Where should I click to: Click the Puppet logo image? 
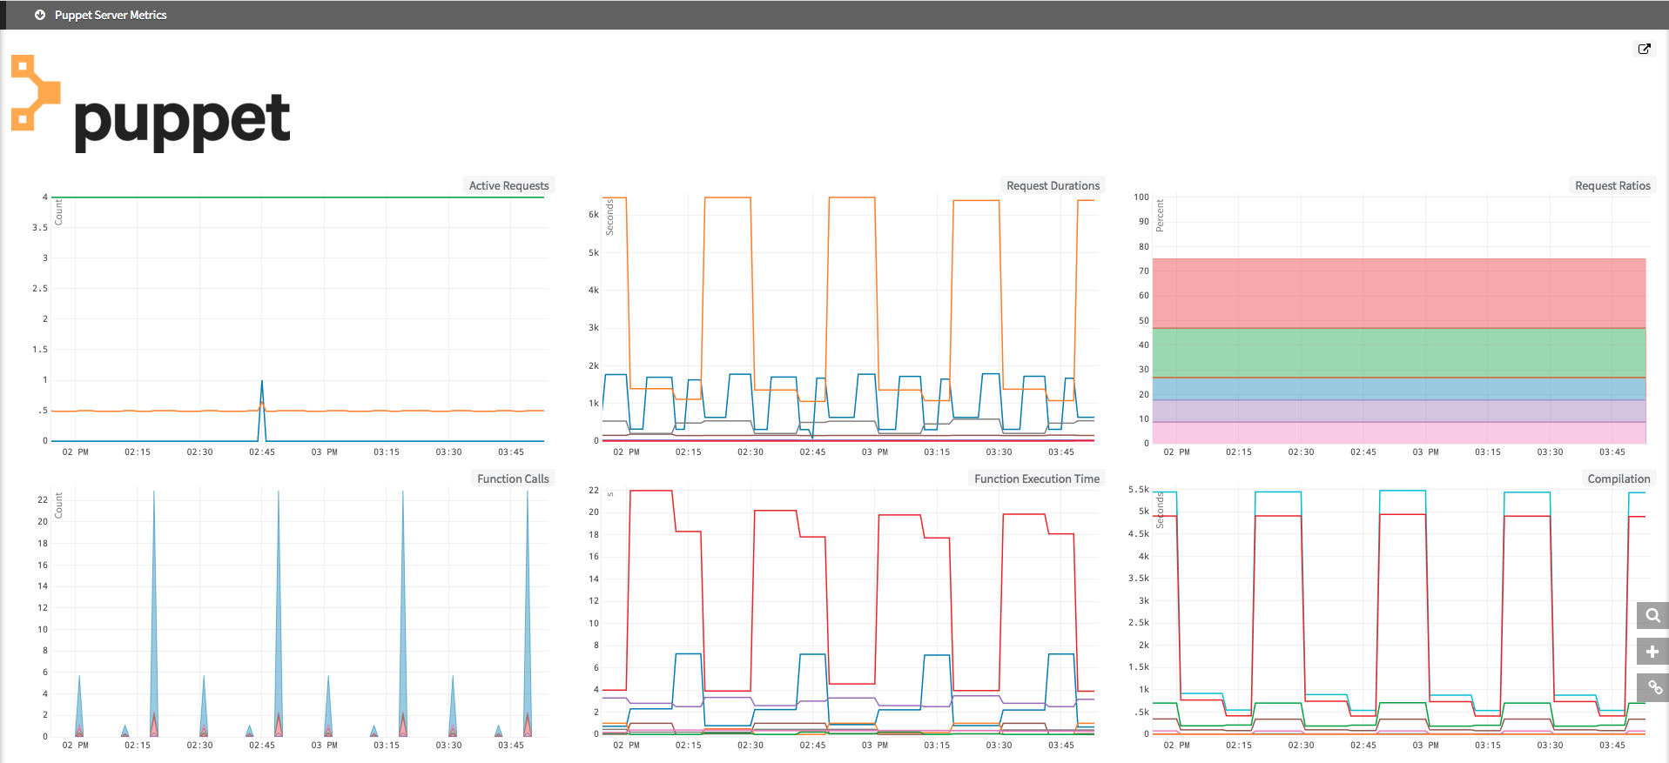151,104
